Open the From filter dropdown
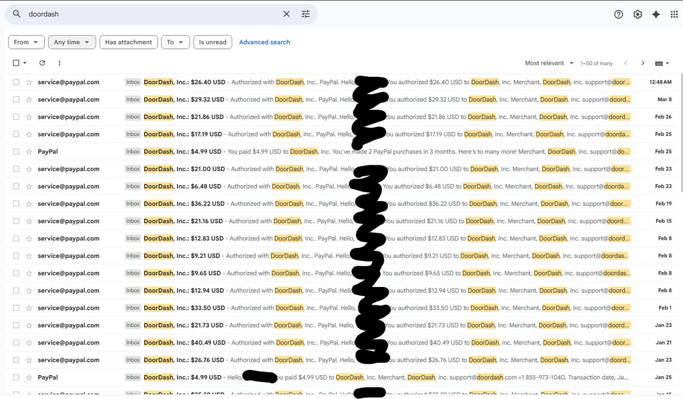The height and width of the screenshot is (399, 683). tap(26, 42)
